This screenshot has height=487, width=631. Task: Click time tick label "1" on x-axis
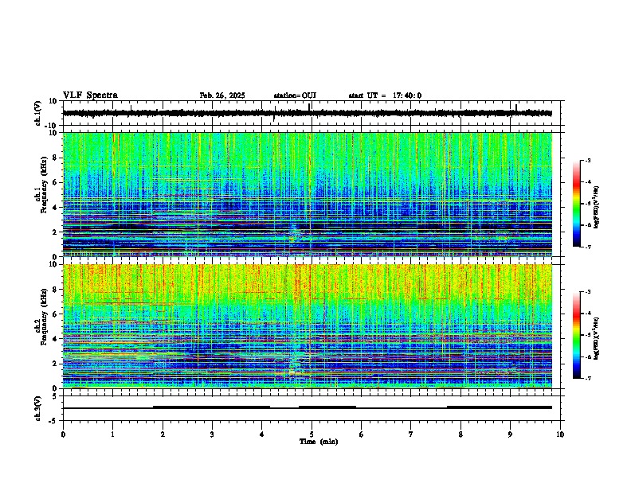pos(112,434)
